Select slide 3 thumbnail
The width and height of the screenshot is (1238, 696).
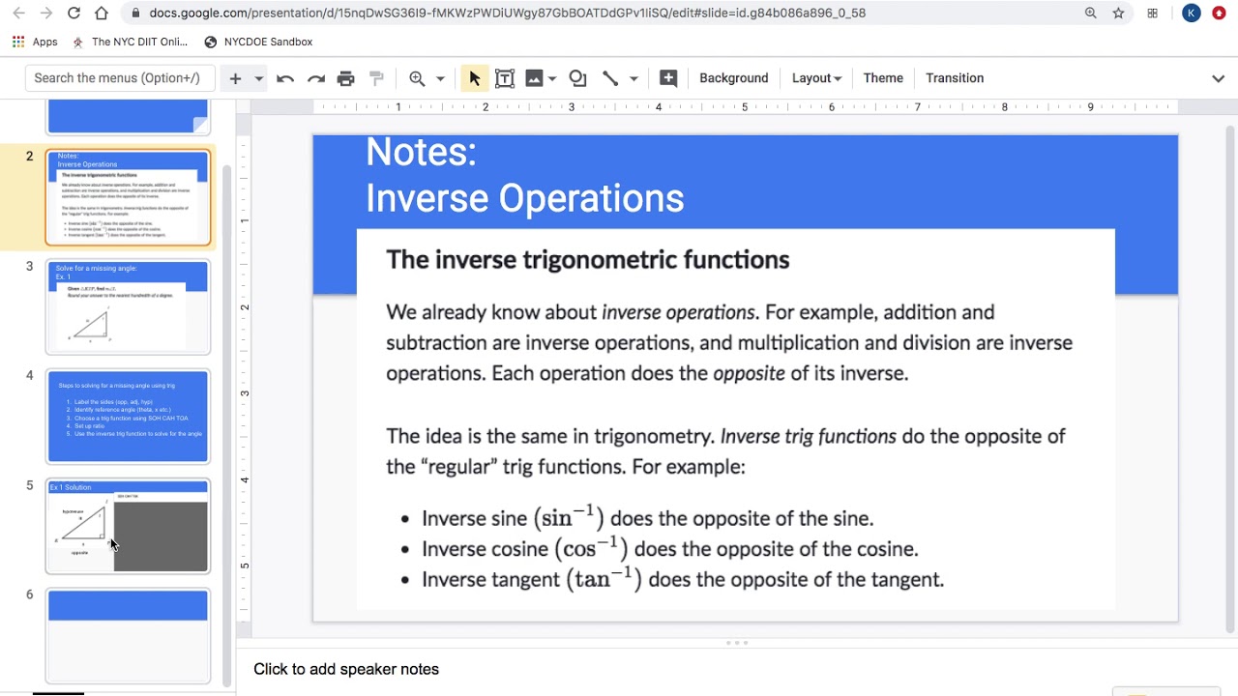pyautogui.click(x=128, y=307)
